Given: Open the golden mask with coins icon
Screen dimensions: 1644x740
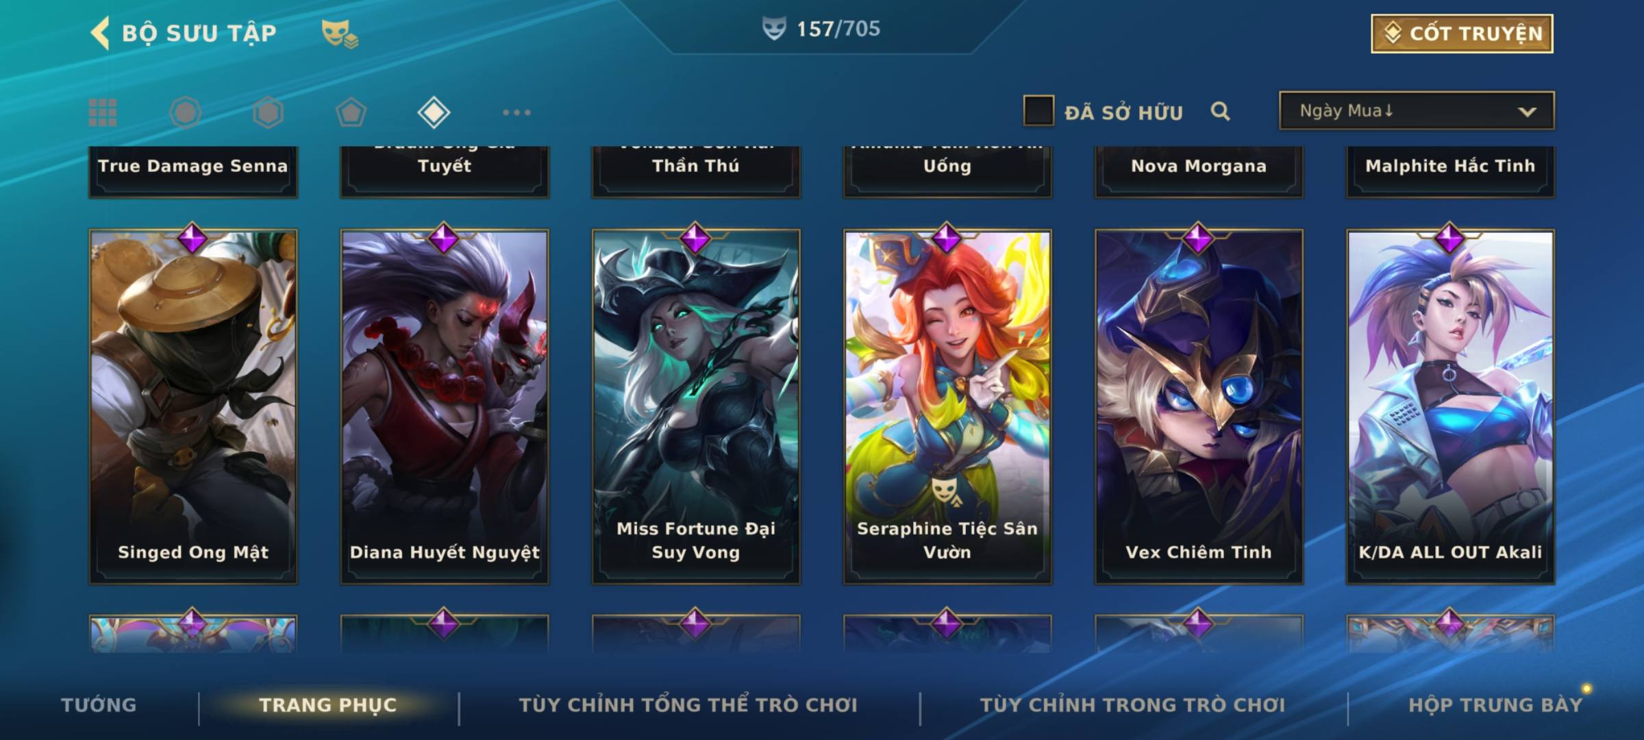Looking at the screenshot, I should pyautogui.click(x=340, y=34).
